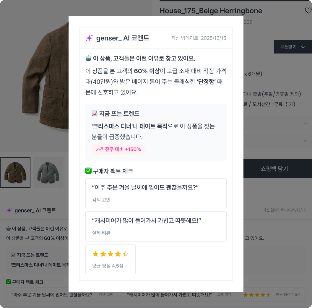This screenshot has height=308, width=312.
Task: Click the 평균 평점 4.5점 rating card
Action: pos(110,260)
